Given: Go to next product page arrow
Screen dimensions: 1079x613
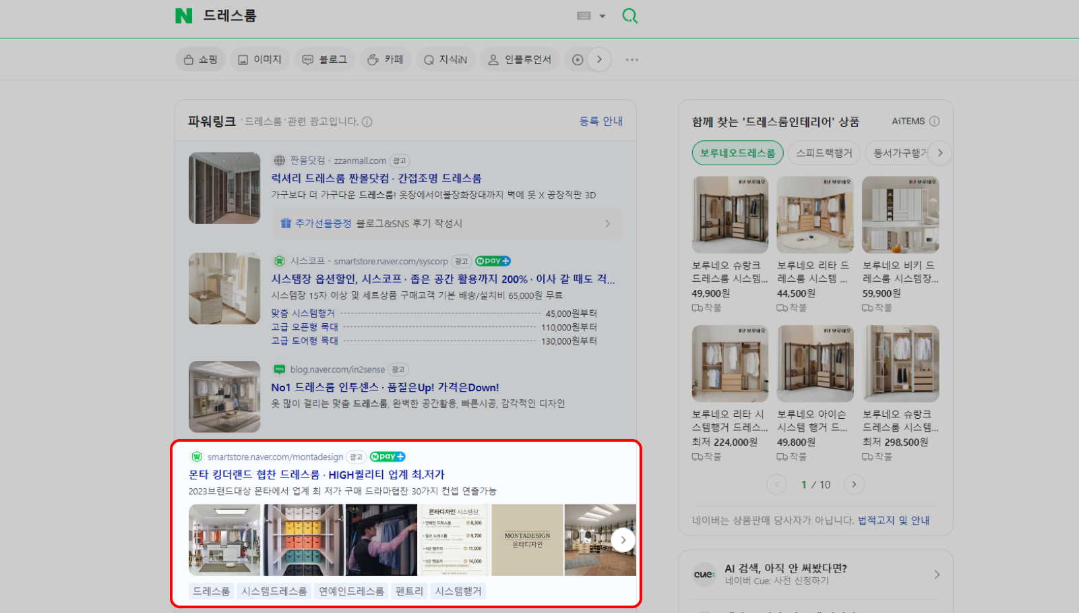Looking at the screenshot, I should point(854,484).
